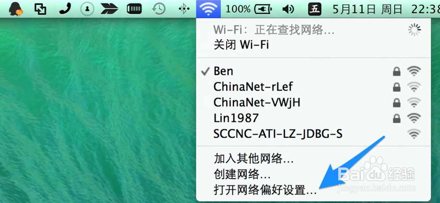The width and height of the screenshot is (440, 203).
Task: Select the checked Ben network
Action: click(x=313, y=71)
